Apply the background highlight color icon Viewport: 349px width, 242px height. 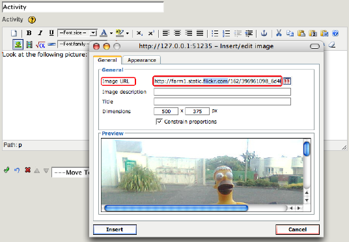[120, 33]
